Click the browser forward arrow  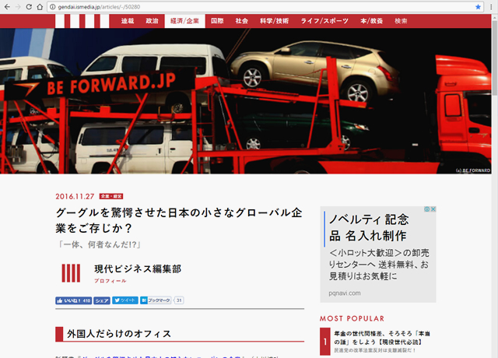[x=20, y=6]
